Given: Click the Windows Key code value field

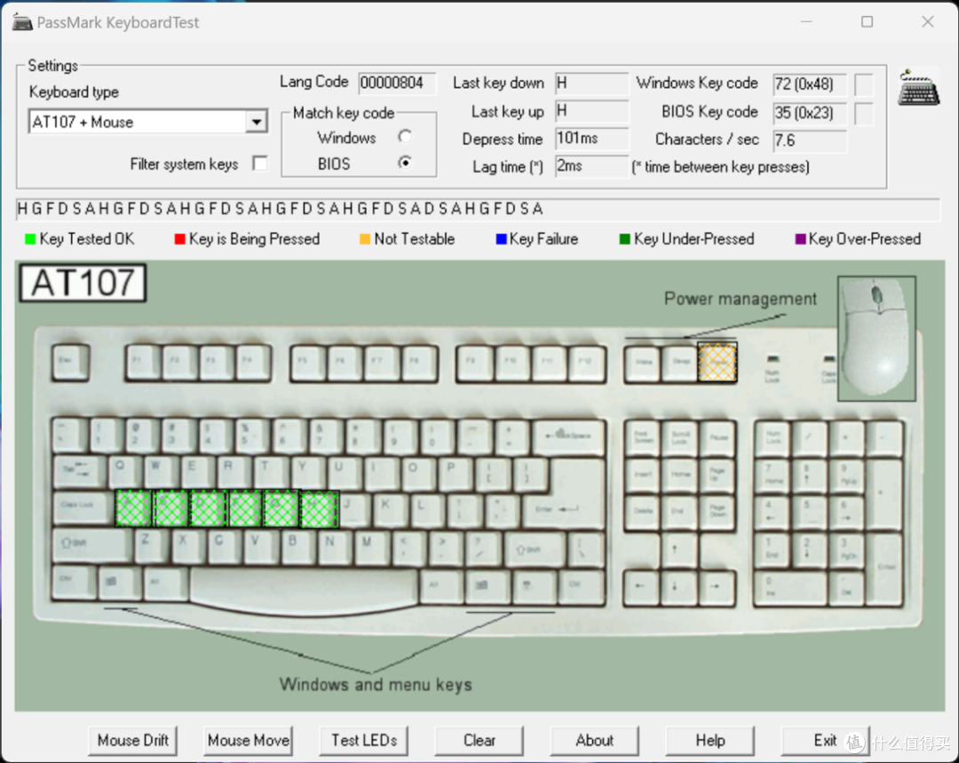Looking at the screenshot, I should click(809, 83).
